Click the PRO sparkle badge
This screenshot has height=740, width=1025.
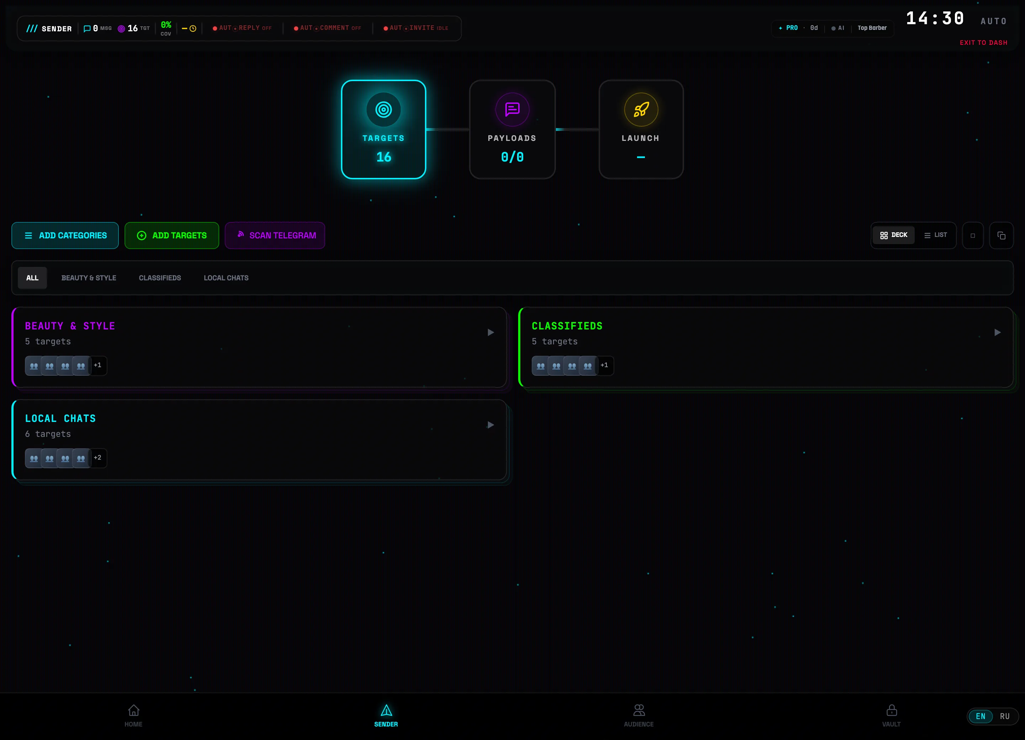click(788, 28)
